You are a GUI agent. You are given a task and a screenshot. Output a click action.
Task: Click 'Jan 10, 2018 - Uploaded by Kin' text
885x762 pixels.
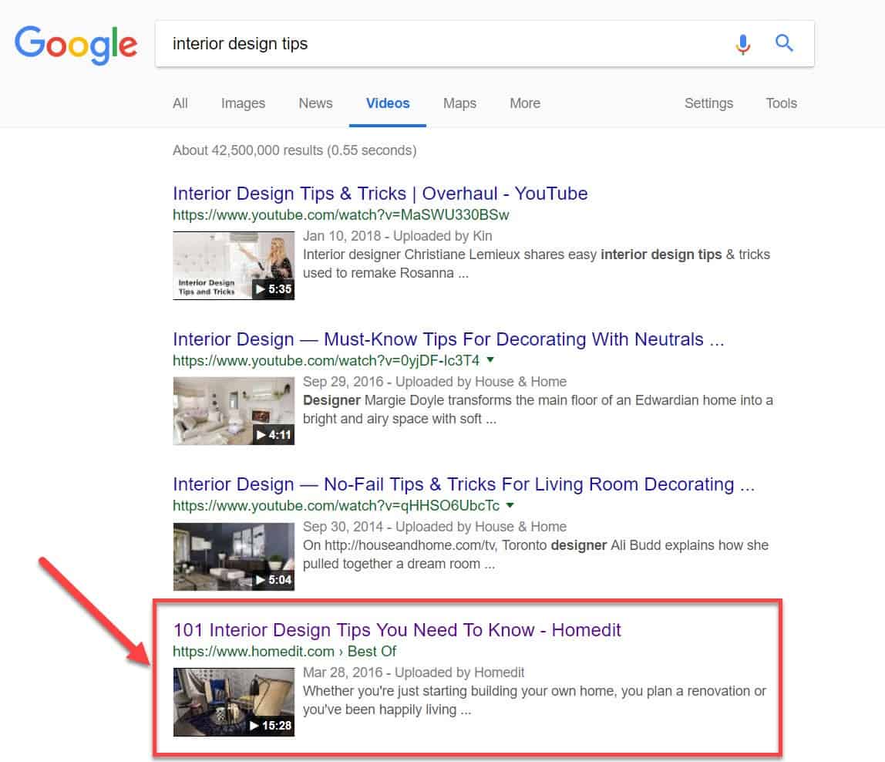click(x=397, y=235)
